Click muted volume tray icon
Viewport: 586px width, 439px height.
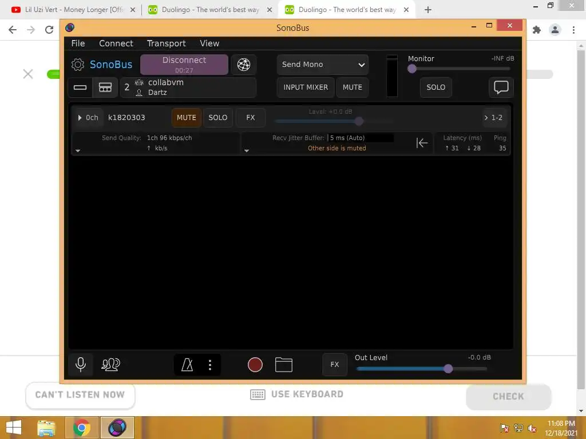[532, 428]
